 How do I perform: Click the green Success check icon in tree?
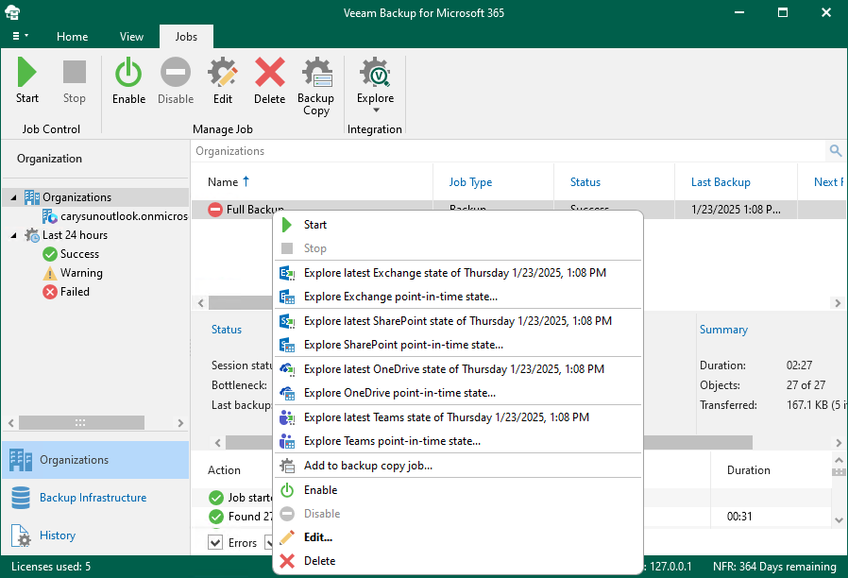click(50, 254)
